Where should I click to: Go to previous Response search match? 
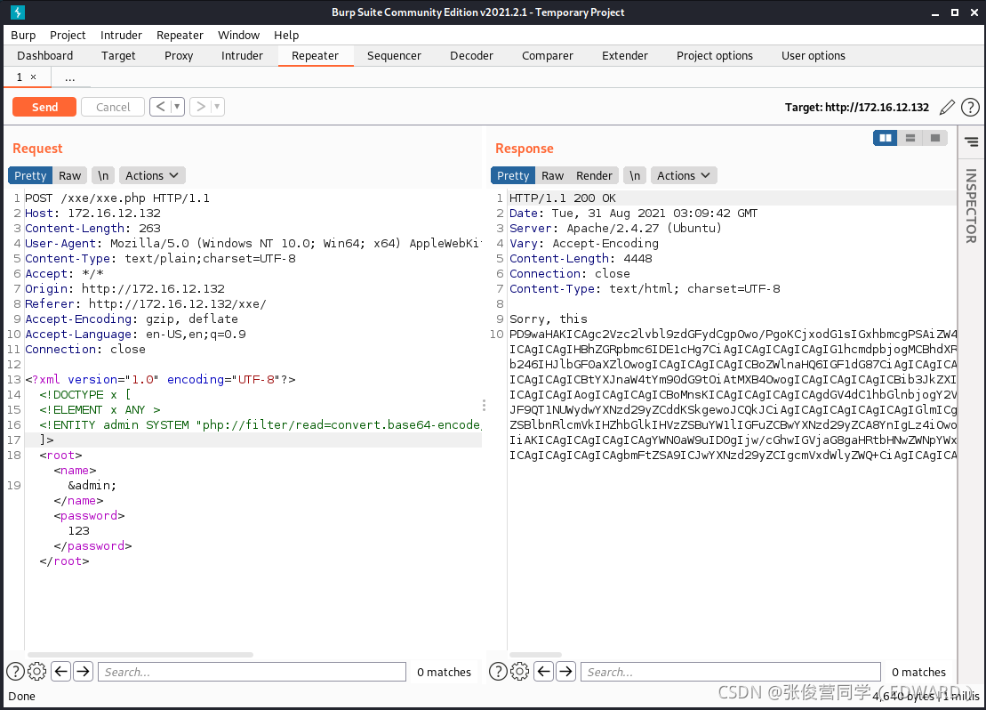(544, 672)
